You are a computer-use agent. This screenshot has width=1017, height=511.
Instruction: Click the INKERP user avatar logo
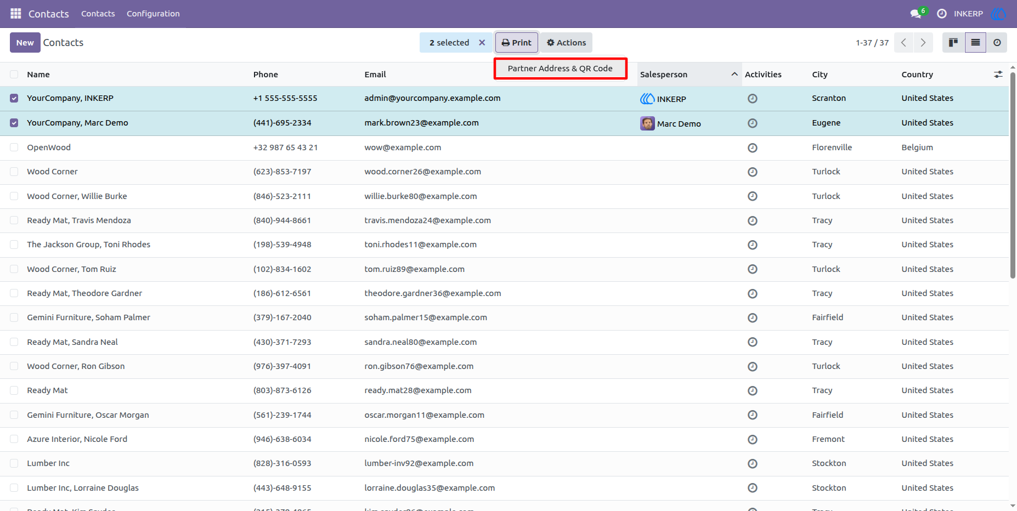[x=998, y=14]
